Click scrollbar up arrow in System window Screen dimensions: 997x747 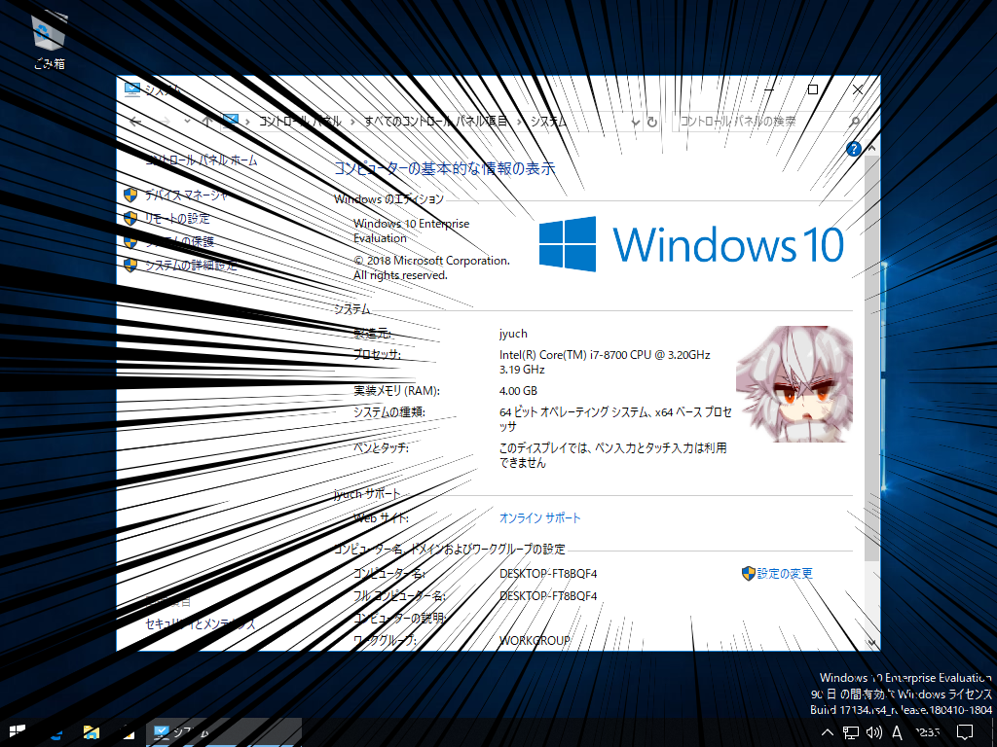(871, 148)
